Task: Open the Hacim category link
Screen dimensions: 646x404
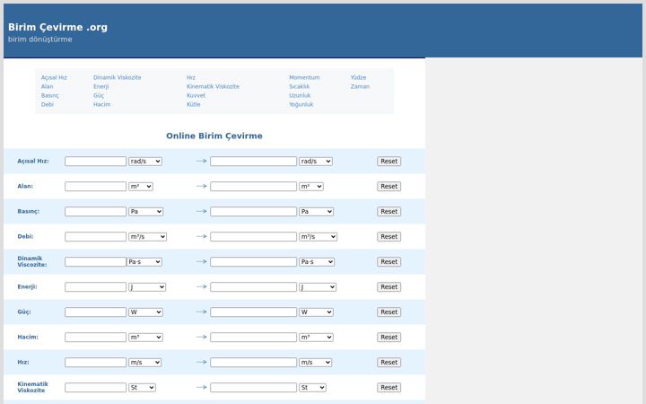Action: [101, 105]
